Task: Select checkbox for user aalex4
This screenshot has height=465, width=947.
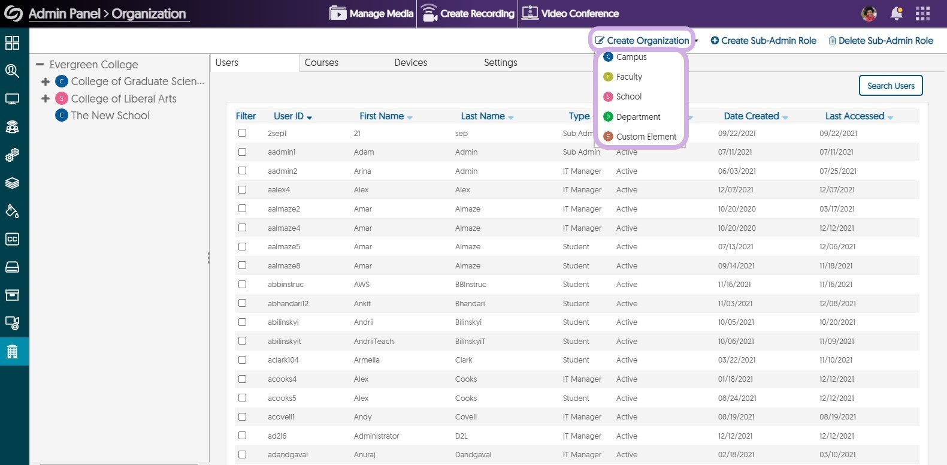Action: [x=242, y=190]
